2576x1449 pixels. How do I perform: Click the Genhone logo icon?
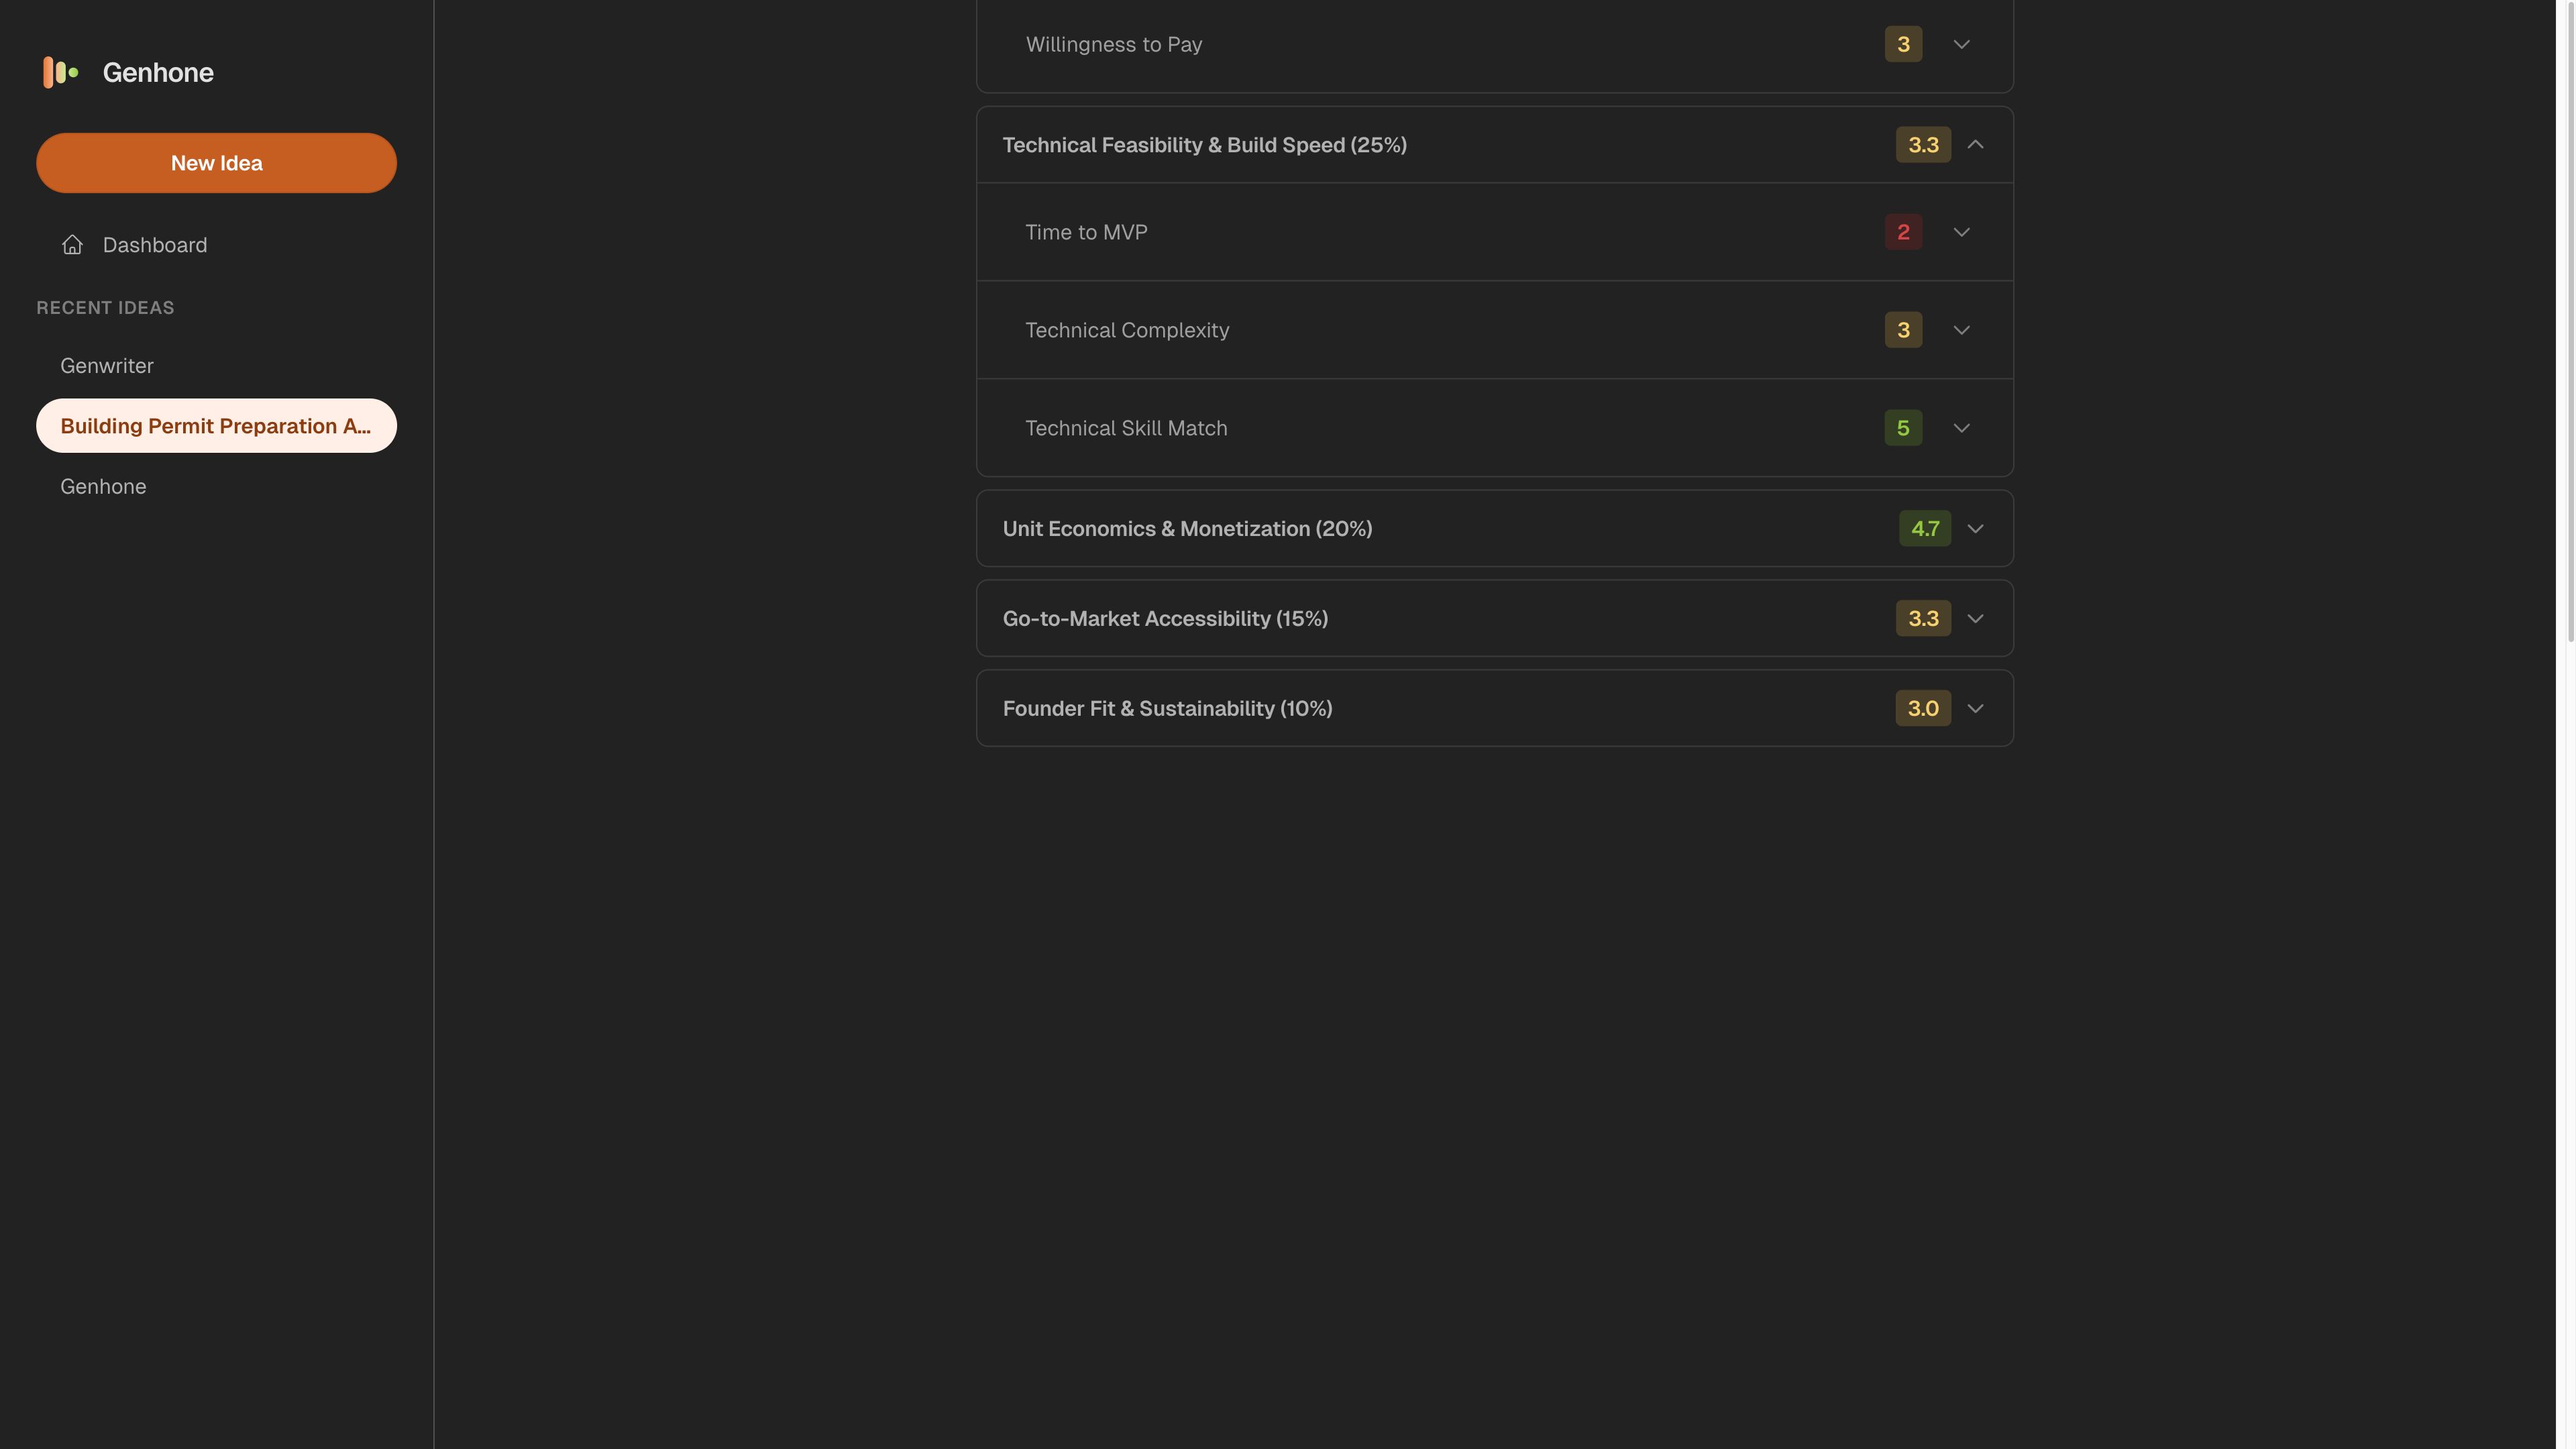(60, 72)
